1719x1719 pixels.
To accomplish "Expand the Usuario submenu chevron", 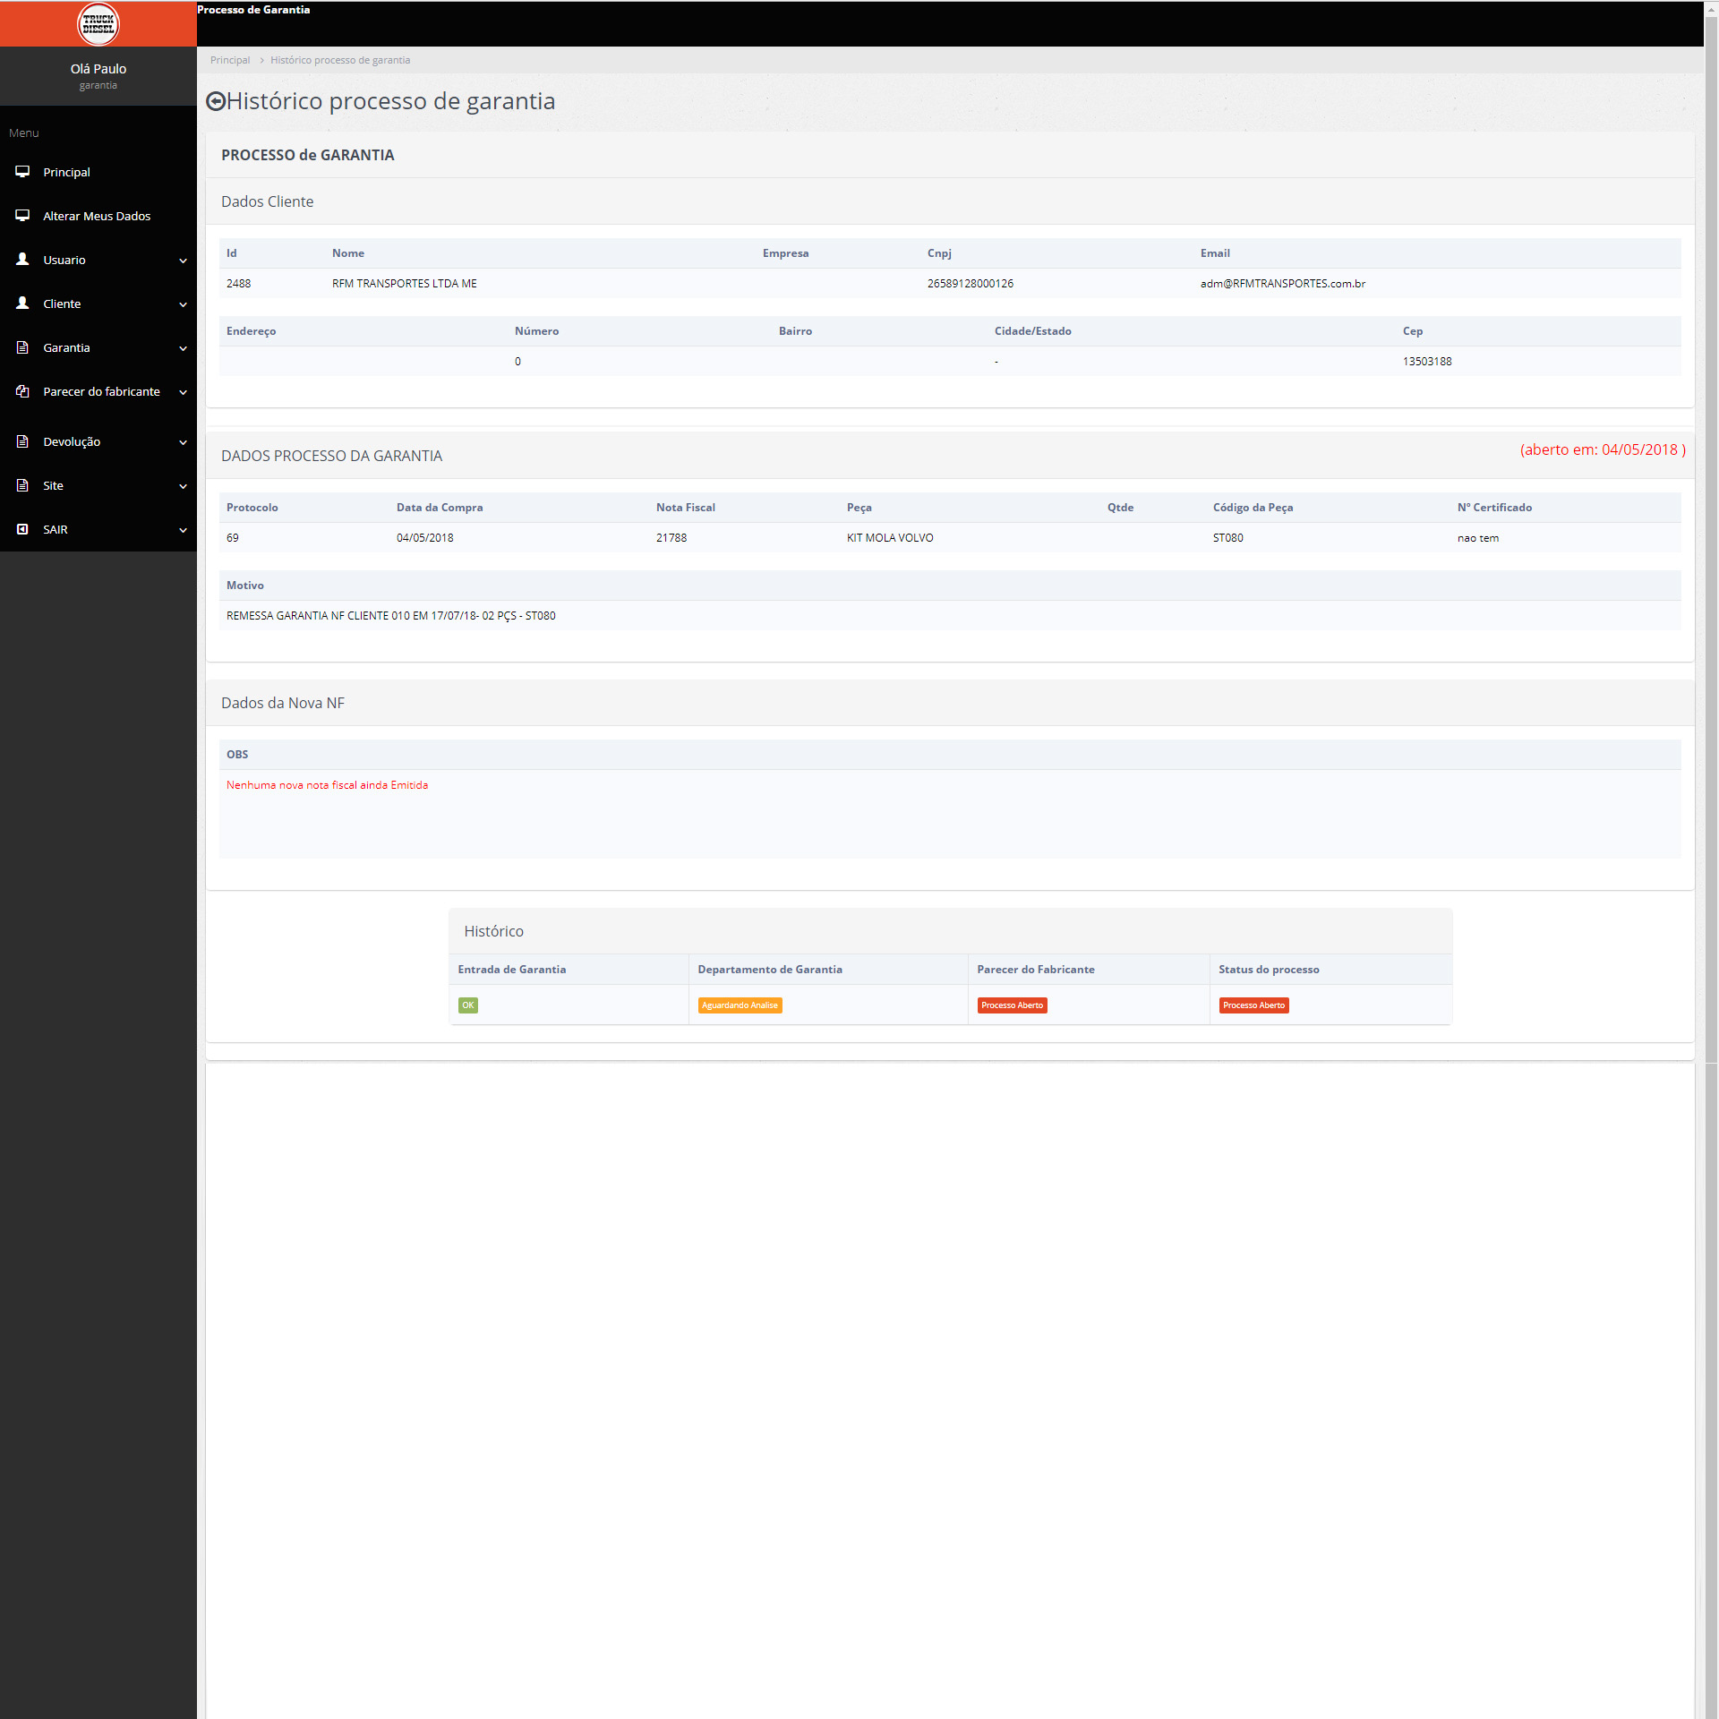I will 183,261.
